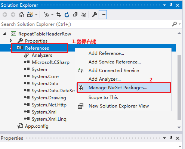185x149 pixels.
Task: Click the Sync with Active Document icon
Action: point(59,15)
